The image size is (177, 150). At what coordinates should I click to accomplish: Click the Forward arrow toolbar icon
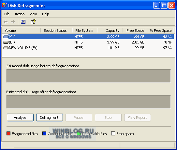tap(13, 22)
